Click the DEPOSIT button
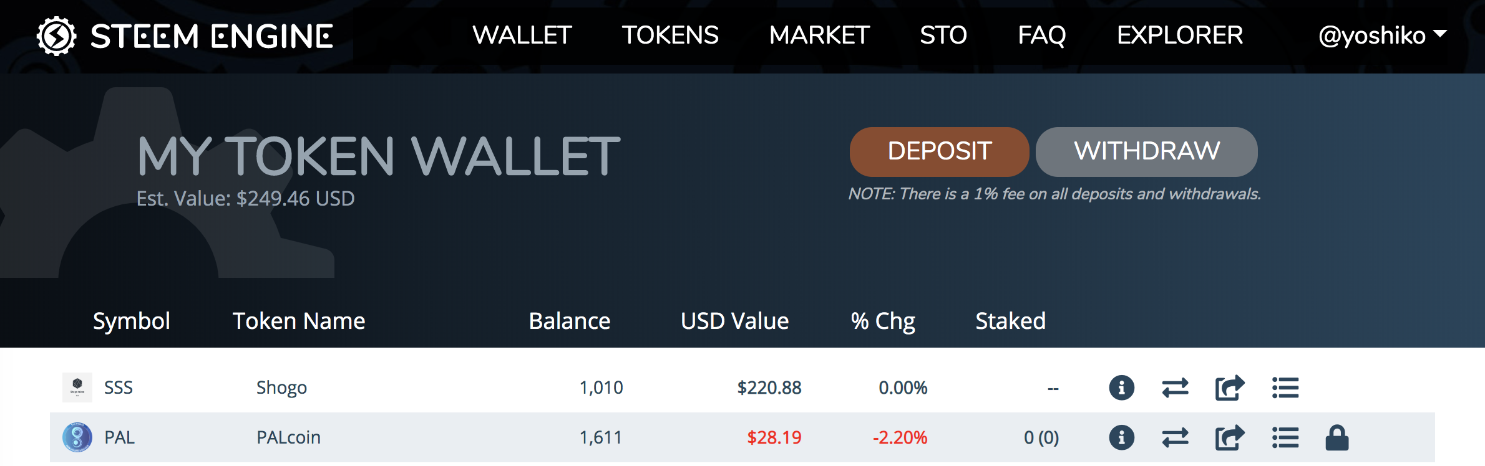The width and height of the screenshot is (1485, 466). click(940, 151)
